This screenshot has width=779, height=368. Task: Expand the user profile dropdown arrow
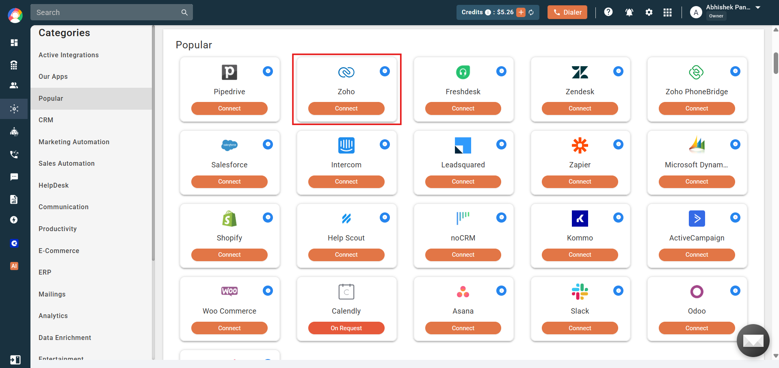(x=758, y=7)
